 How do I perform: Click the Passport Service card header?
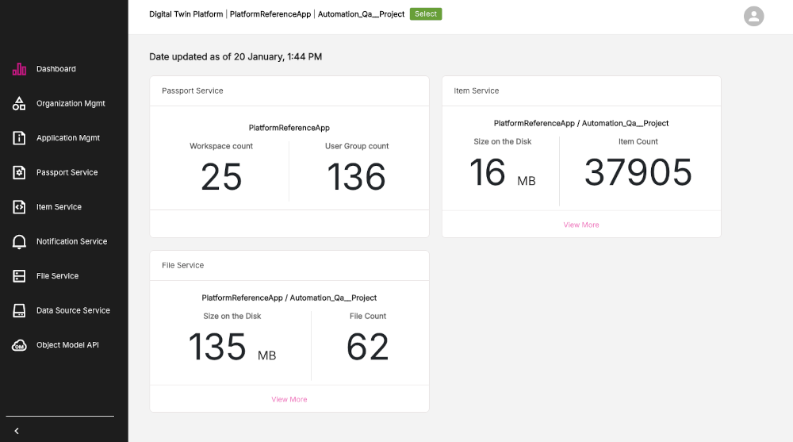point(193,91)
